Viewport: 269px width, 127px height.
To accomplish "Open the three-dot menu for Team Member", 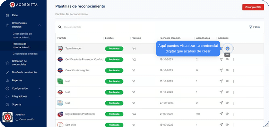I will [x=234, y=49].
